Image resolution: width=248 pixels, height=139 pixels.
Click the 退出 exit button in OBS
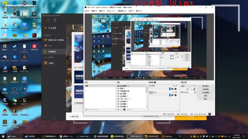point(206,99)
